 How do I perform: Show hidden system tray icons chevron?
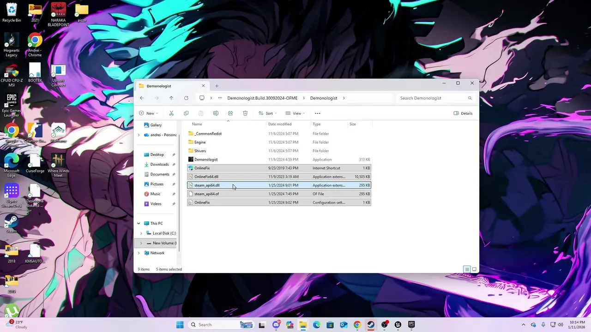click(x=523, y=325)
